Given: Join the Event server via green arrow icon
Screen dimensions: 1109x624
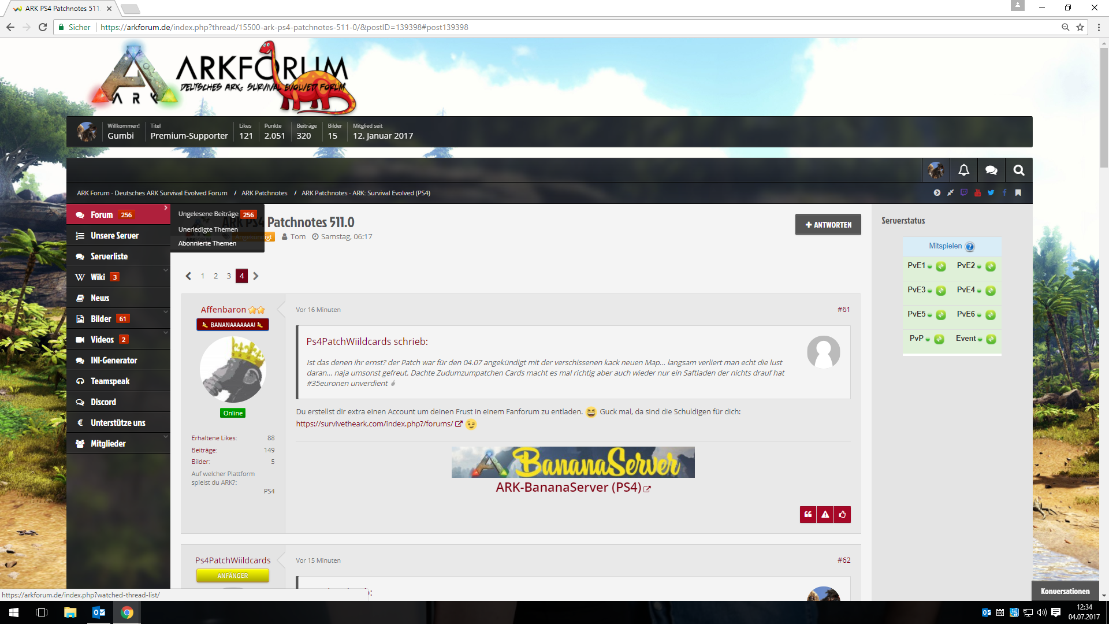Looking at the screenshot, I should point(991,339).
